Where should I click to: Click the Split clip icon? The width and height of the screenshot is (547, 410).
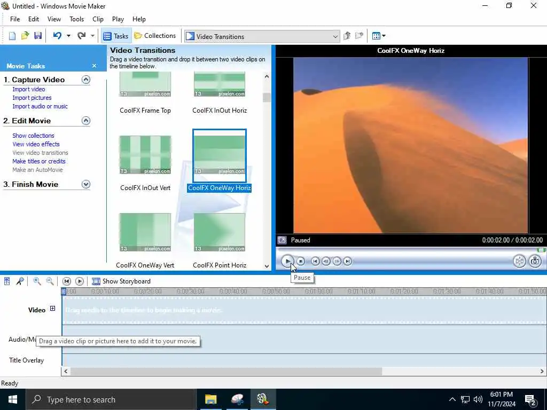(519, 261)
